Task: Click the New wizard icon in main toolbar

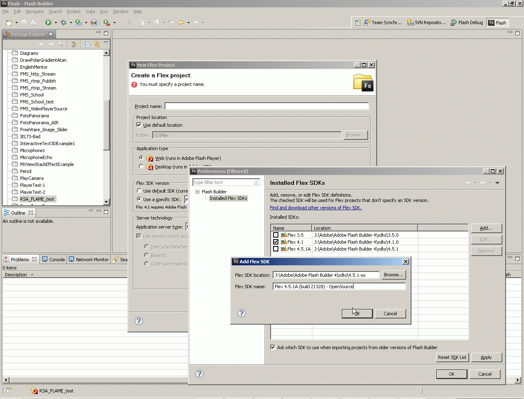Action: (9, 22)
